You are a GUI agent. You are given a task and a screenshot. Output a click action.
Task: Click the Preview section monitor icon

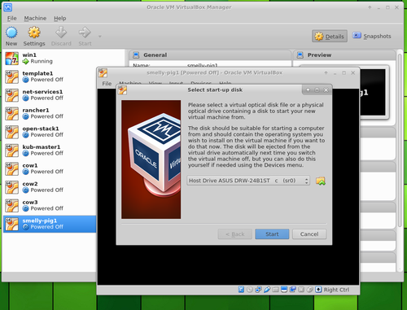(300, 55)
